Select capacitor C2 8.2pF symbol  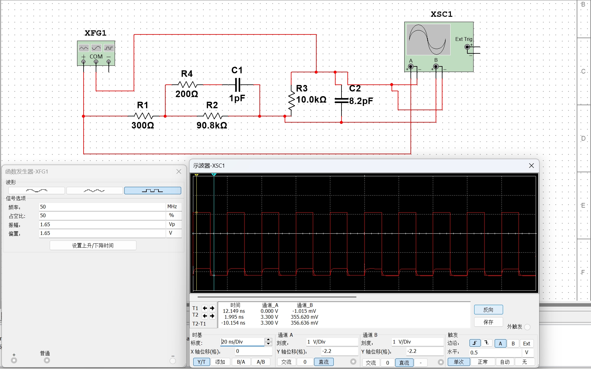click(341, 100)
